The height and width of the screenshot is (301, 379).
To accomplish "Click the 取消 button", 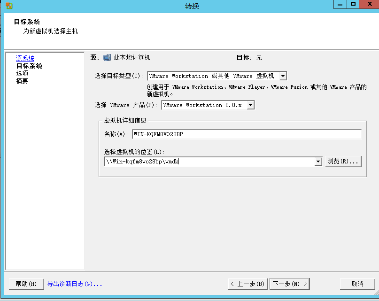I will point(357,284).
